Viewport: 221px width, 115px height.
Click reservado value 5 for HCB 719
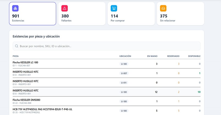point(178,111)
